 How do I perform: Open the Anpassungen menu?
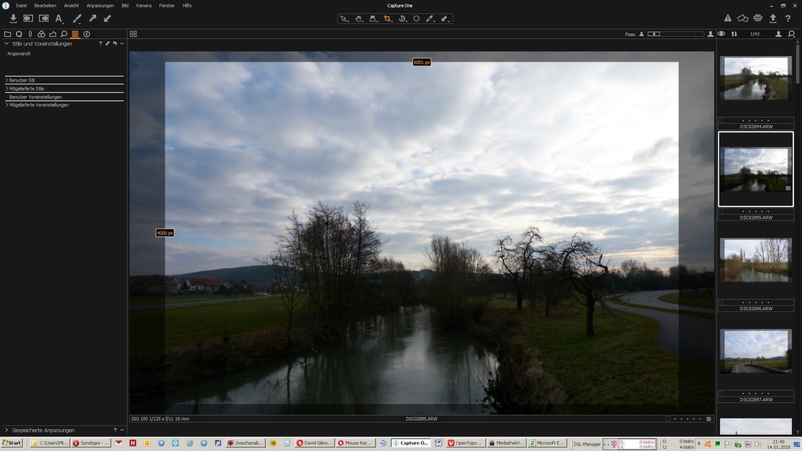pos(100,5)
